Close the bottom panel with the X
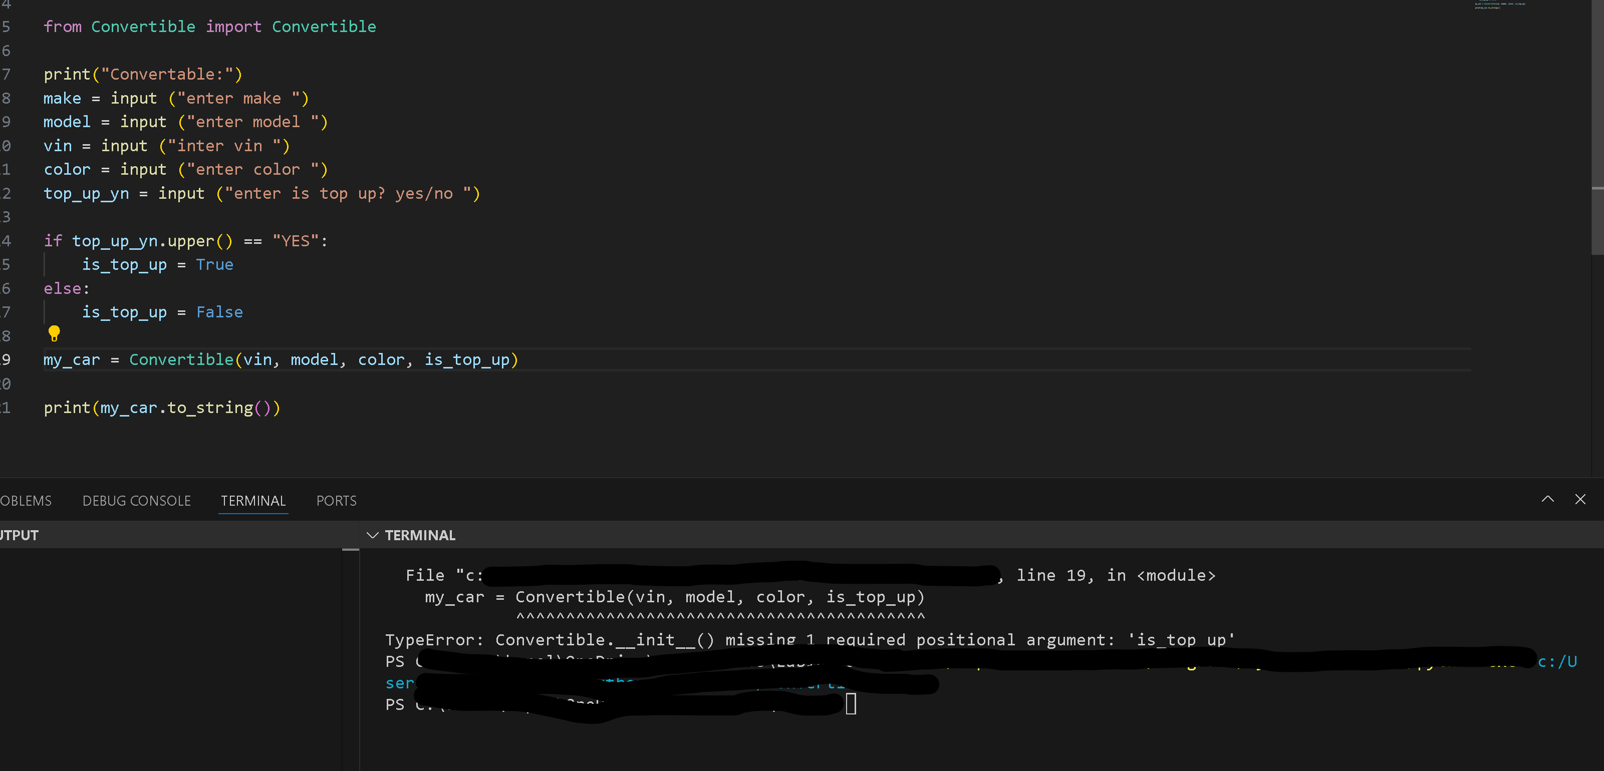This screenshot has height=771, width=1604. tap(1581, 499)
